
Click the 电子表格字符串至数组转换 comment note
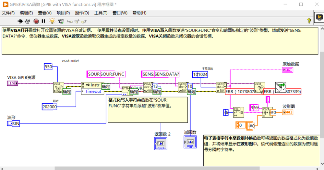[x=262, y=150]
